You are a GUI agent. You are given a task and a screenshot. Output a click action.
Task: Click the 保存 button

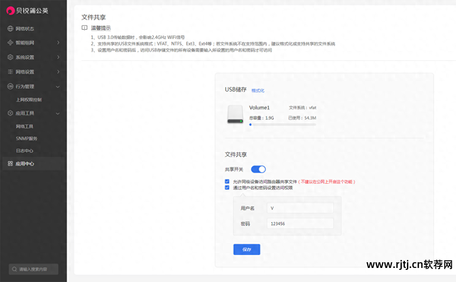[x=247, y=249]
